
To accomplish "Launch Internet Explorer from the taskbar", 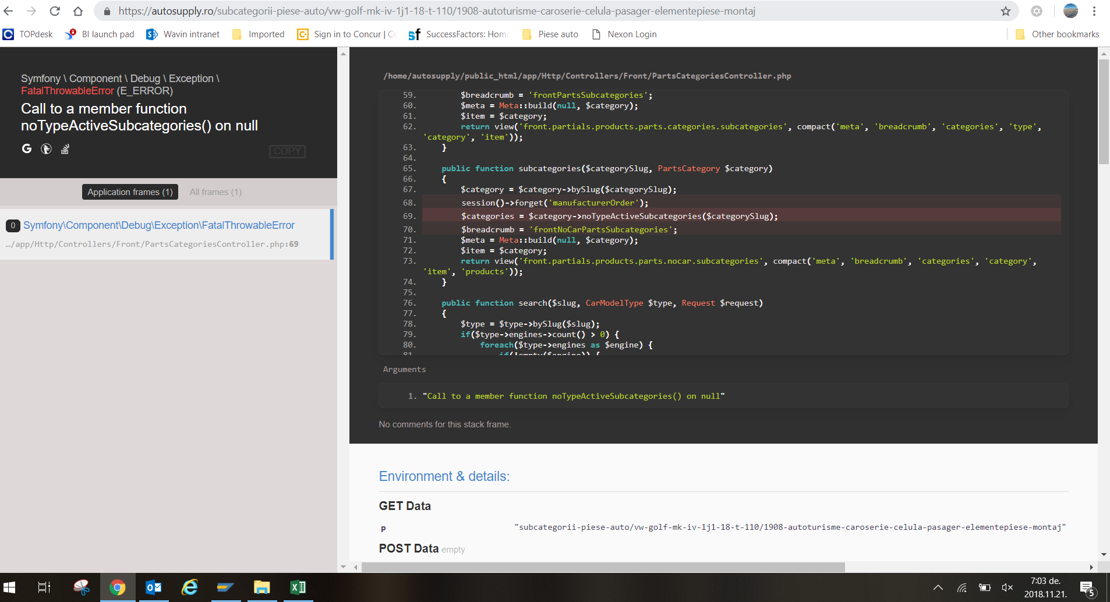I will [x=190, y=587].
